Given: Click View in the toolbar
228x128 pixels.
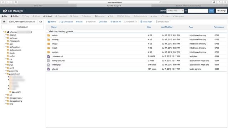Looking at the screenshot, I should click(x=154, y=16).
